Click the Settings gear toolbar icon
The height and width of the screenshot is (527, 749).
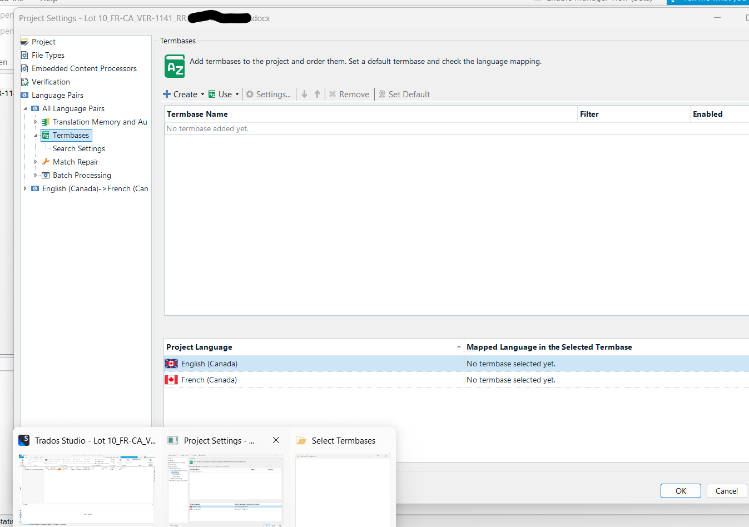click(x=250, y=94)
